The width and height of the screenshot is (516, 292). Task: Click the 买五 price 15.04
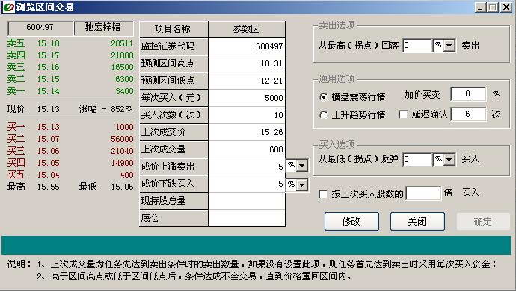(x=49, y=175)
